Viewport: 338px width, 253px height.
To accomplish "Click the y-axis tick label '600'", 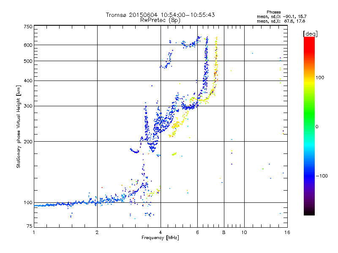I will click(x=28, y=45).
